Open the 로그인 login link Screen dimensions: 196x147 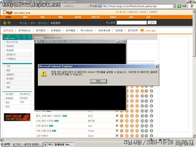click(123, 12)
